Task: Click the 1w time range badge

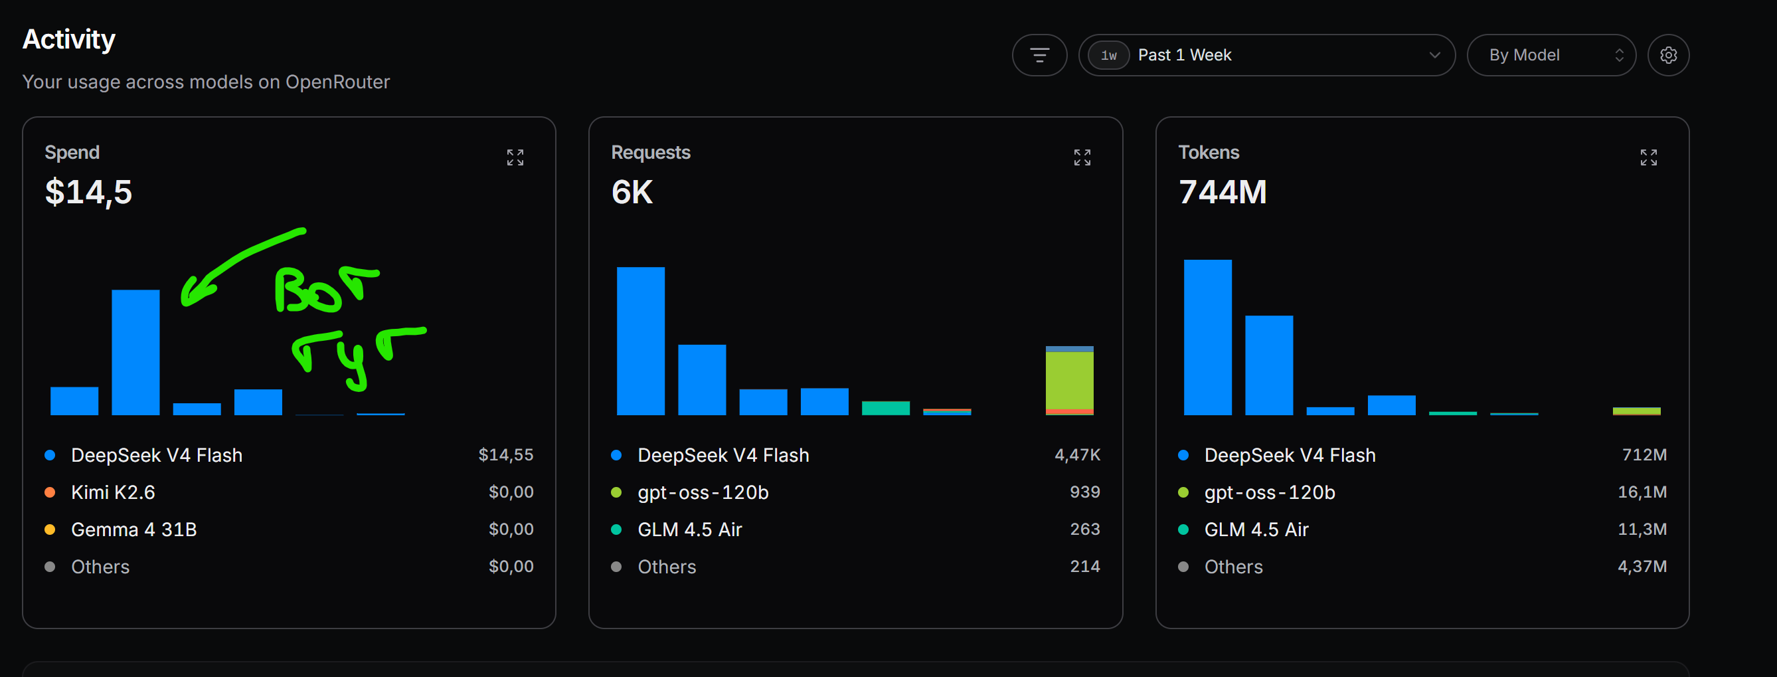Action: click(1108, 55)
